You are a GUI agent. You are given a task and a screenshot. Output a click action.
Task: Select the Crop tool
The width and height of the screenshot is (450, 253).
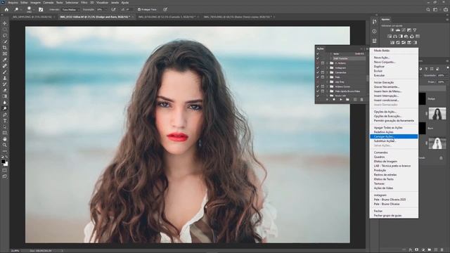click(5, 48)
